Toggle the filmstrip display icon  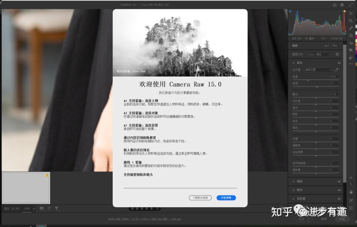click(42, 209)
